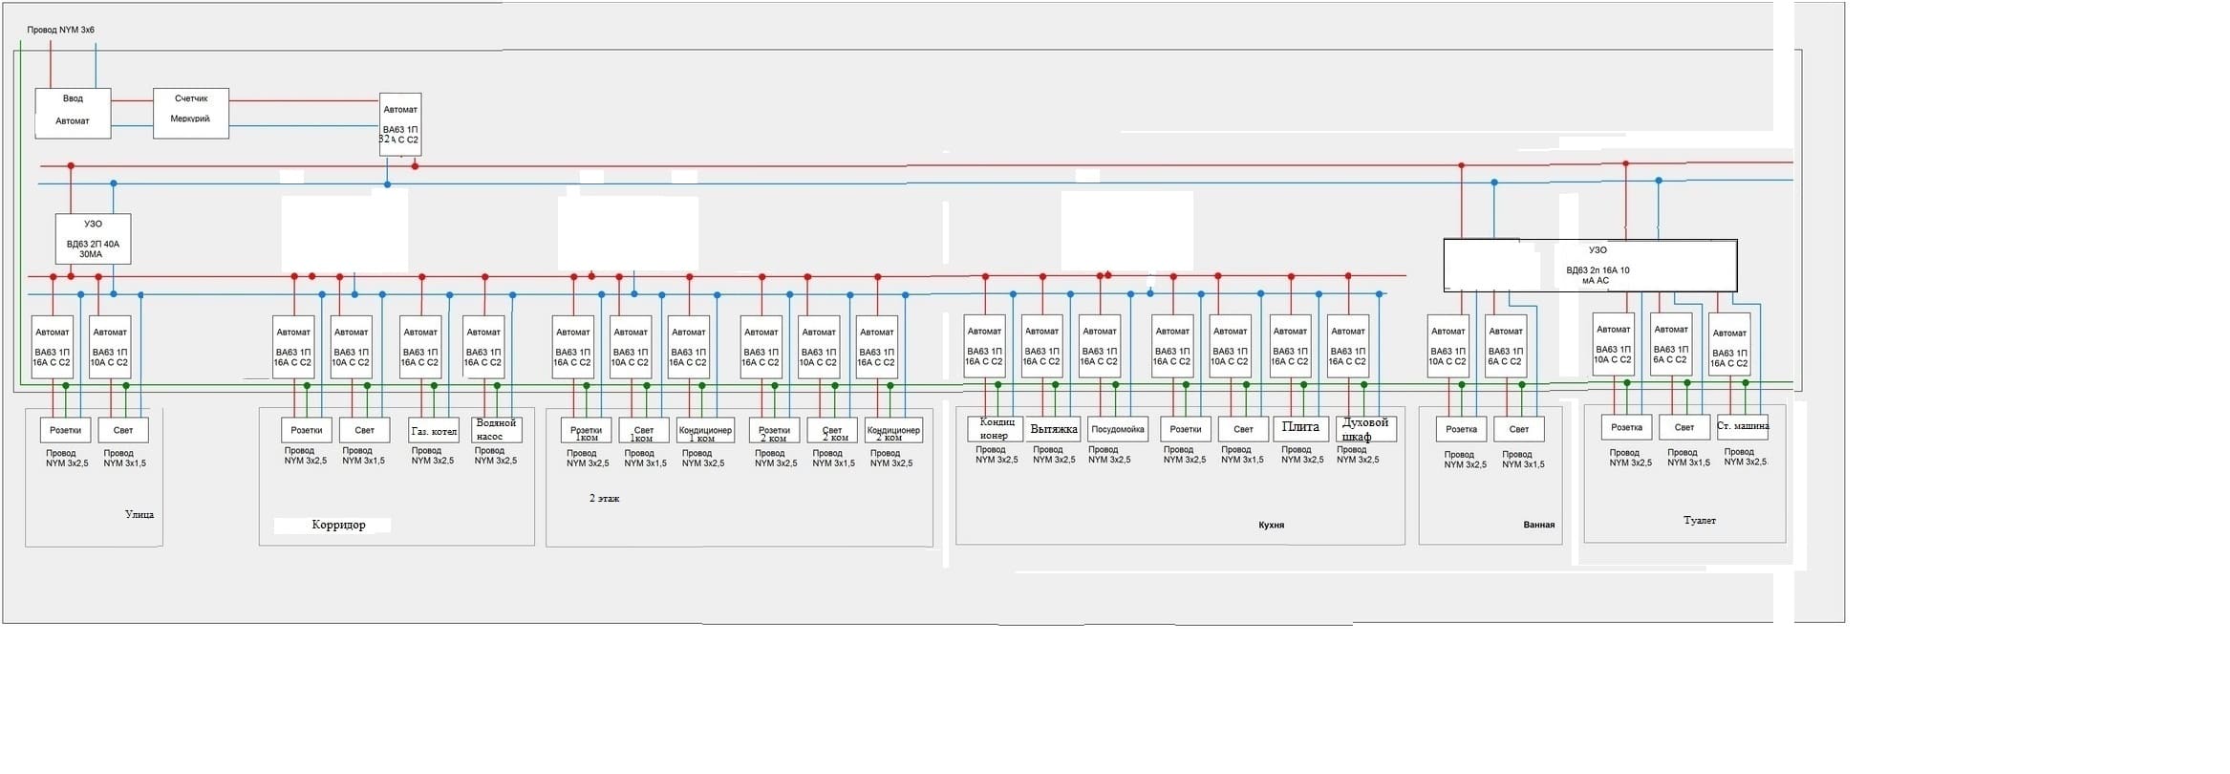This screenshot has height=774, width=2230.
Task: Click the Ввод Автомат input breaker box
Action: pos(73,113)
